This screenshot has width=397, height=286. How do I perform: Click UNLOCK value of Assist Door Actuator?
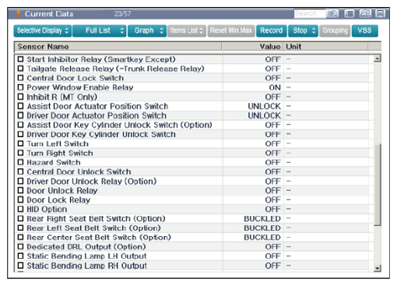point(265,106)
